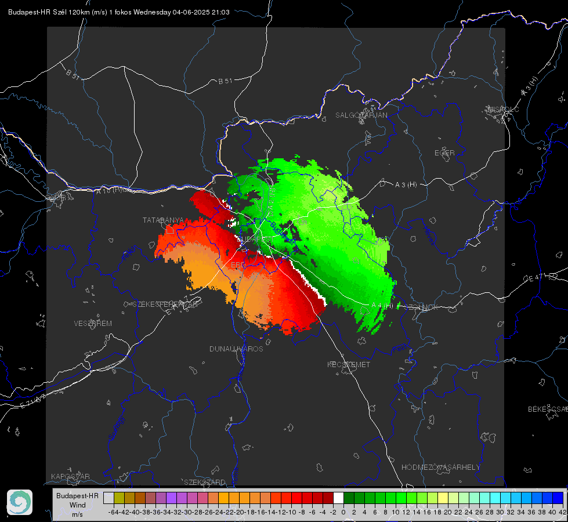The height and width of the screenshot is (522, 568).
Task: Select the orange-red swatch between -14 and -12
Action: tap(276, 498)
